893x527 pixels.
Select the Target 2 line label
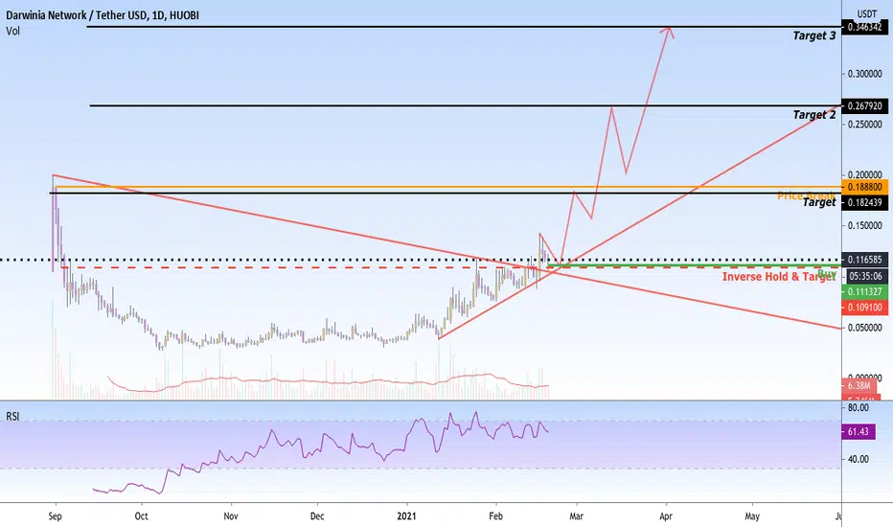[x=814, y=115]
